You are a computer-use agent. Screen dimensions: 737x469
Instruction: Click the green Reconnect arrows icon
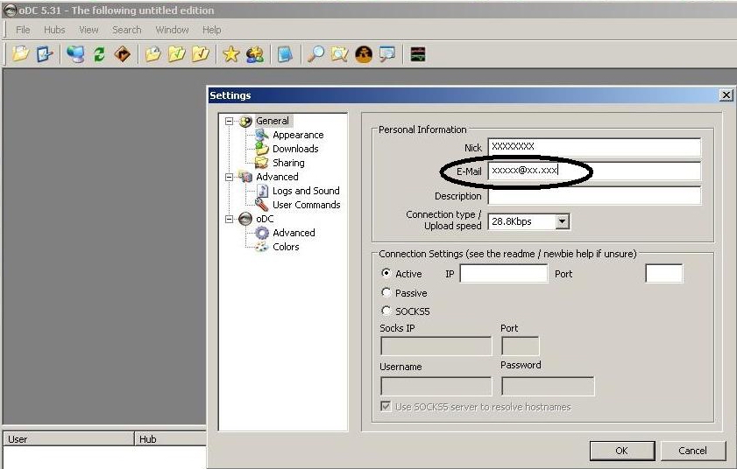coord(99,54)
